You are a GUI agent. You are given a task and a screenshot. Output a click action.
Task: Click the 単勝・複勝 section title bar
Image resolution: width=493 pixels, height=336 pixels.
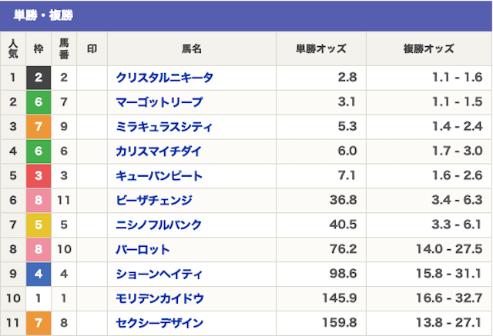pyautogui.click(x=246, y=15)
